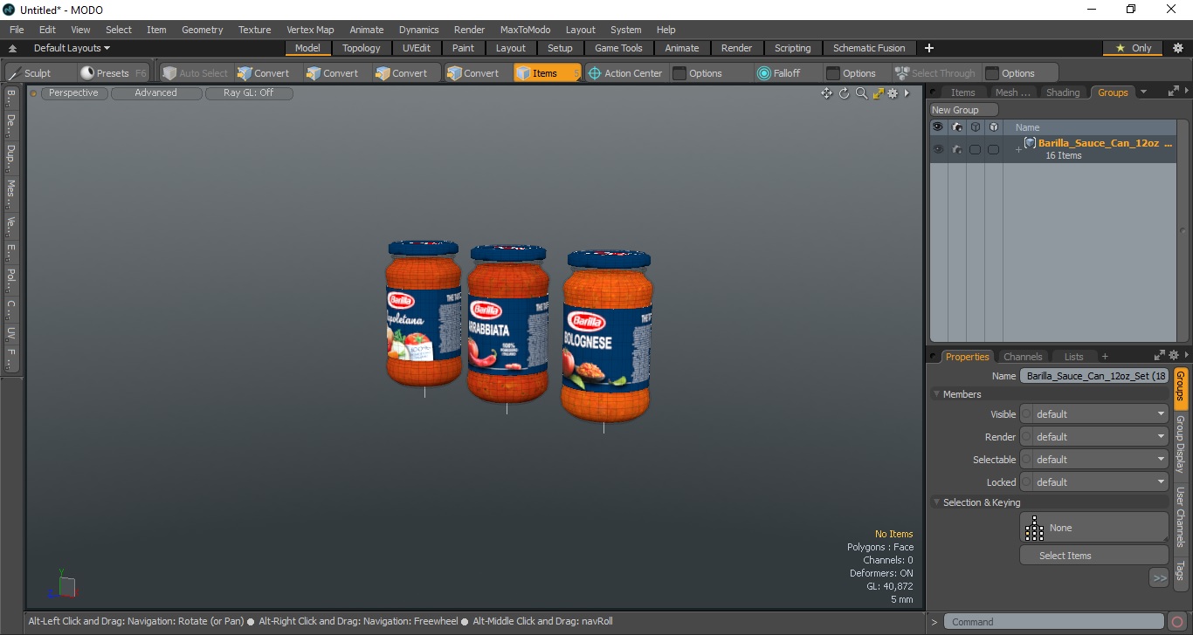
Task: Switch to the Shading tab
Action: coord(1063,92)
